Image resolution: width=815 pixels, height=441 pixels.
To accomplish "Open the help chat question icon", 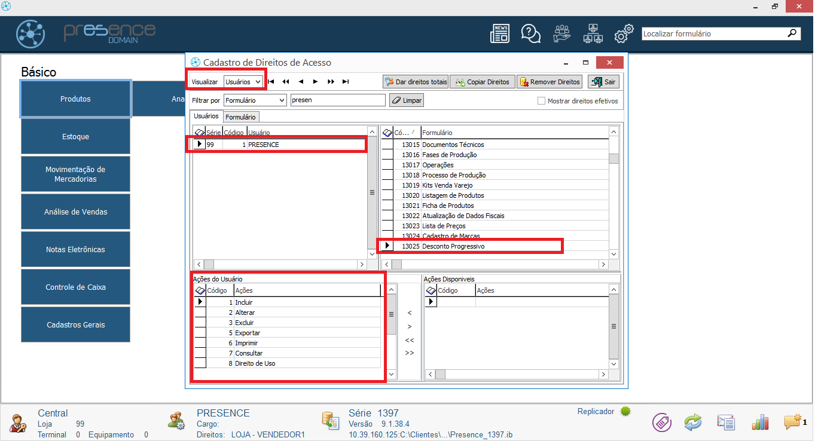I will point(530,33).
